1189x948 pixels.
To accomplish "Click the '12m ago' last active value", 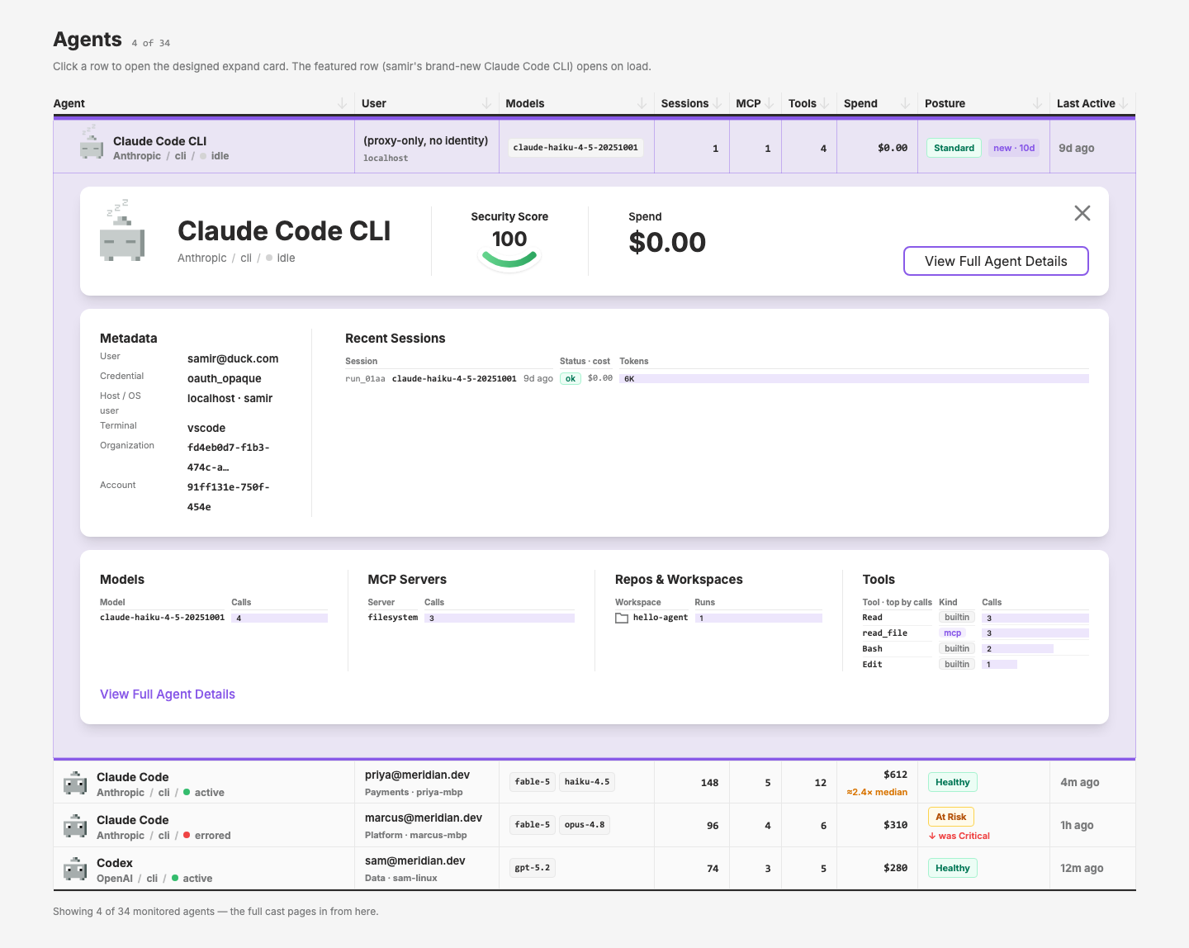I will [1082, 868].
